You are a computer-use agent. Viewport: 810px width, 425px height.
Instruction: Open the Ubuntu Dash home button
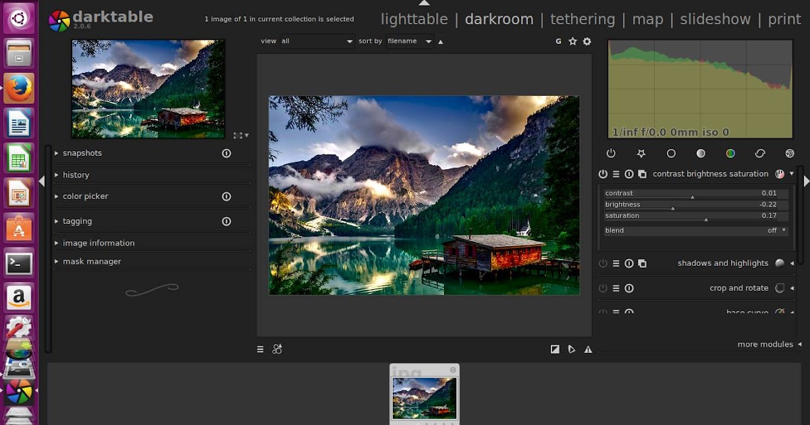click(x=19, y=18)
